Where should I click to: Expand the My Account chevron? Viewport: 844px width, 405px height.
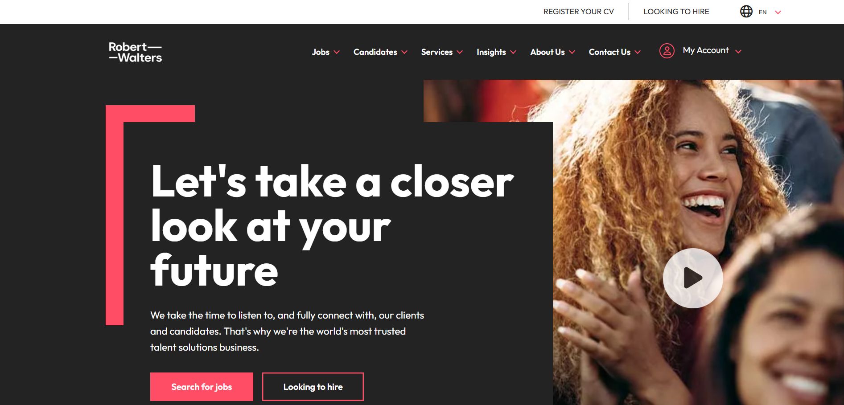coord(738,52)
